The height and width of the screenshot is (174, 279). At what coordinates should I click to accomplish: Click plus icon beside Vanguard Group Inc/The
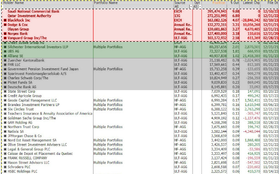point(5,38)
